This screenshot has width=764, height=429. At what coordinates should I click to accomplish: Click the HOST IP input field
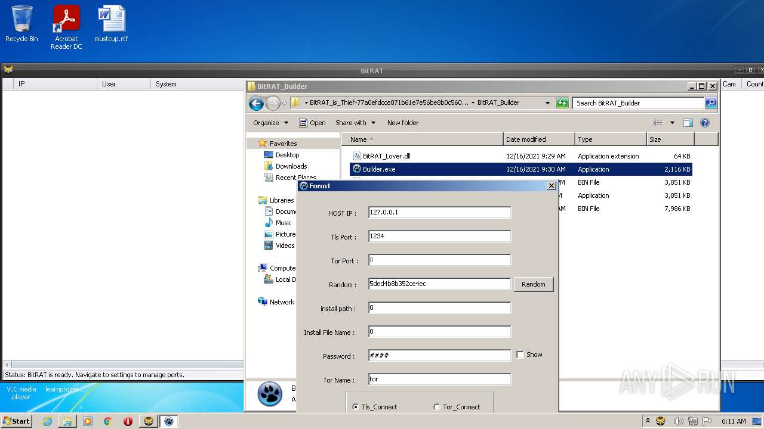click(x=440, y=212)
